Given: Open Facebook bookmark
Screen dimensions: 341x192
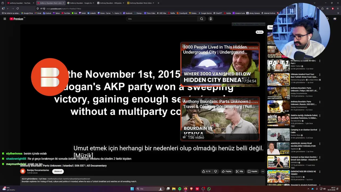Looking at the screenshot, I should tap(128, 13).
